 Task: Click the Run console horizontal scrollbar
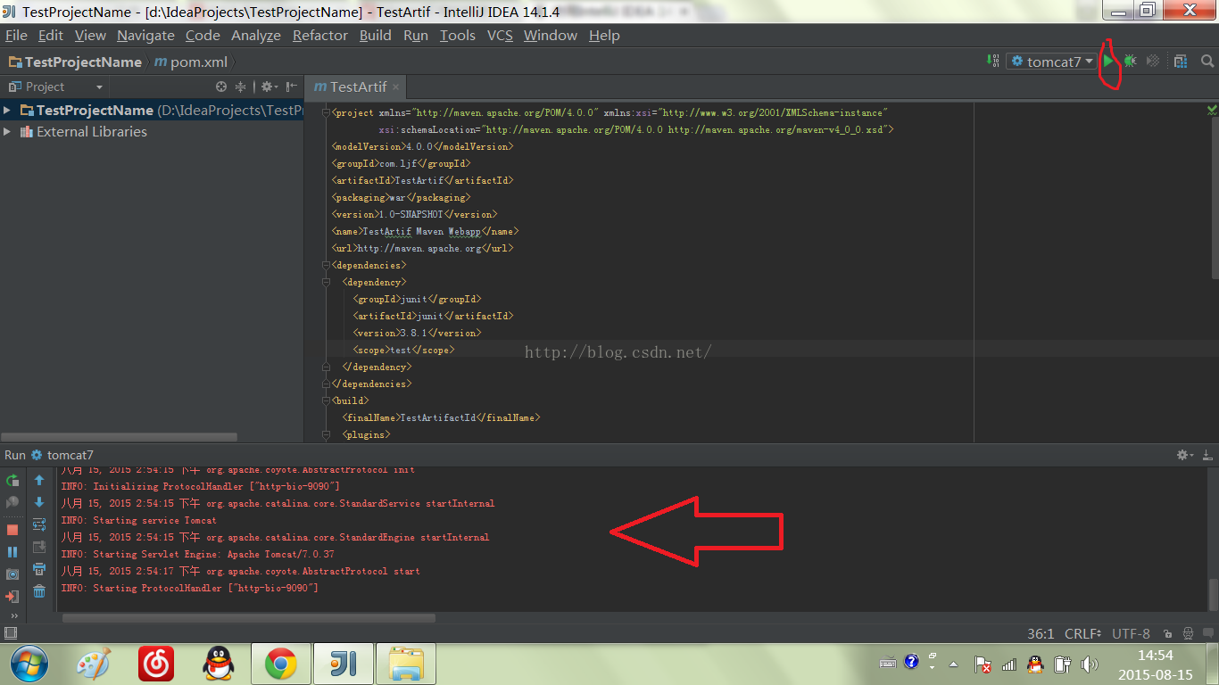click(249, 617)
